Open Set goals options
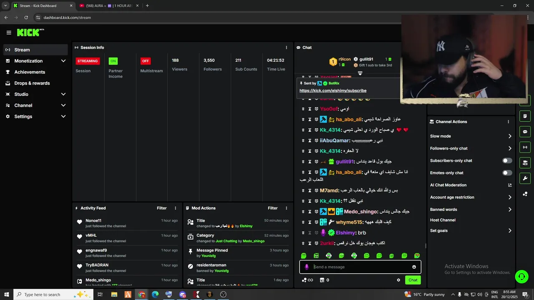This screenshot has height=300, width=534. [471, 230]
